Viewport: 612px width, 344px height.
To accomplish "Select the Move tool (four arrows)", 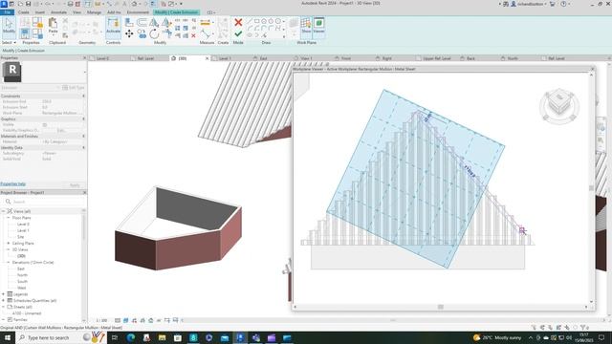I will [x=129, y=34].
